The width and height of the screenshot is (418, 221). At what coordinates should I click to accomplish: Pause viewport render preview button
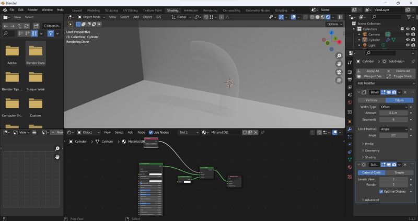(340, 17)
